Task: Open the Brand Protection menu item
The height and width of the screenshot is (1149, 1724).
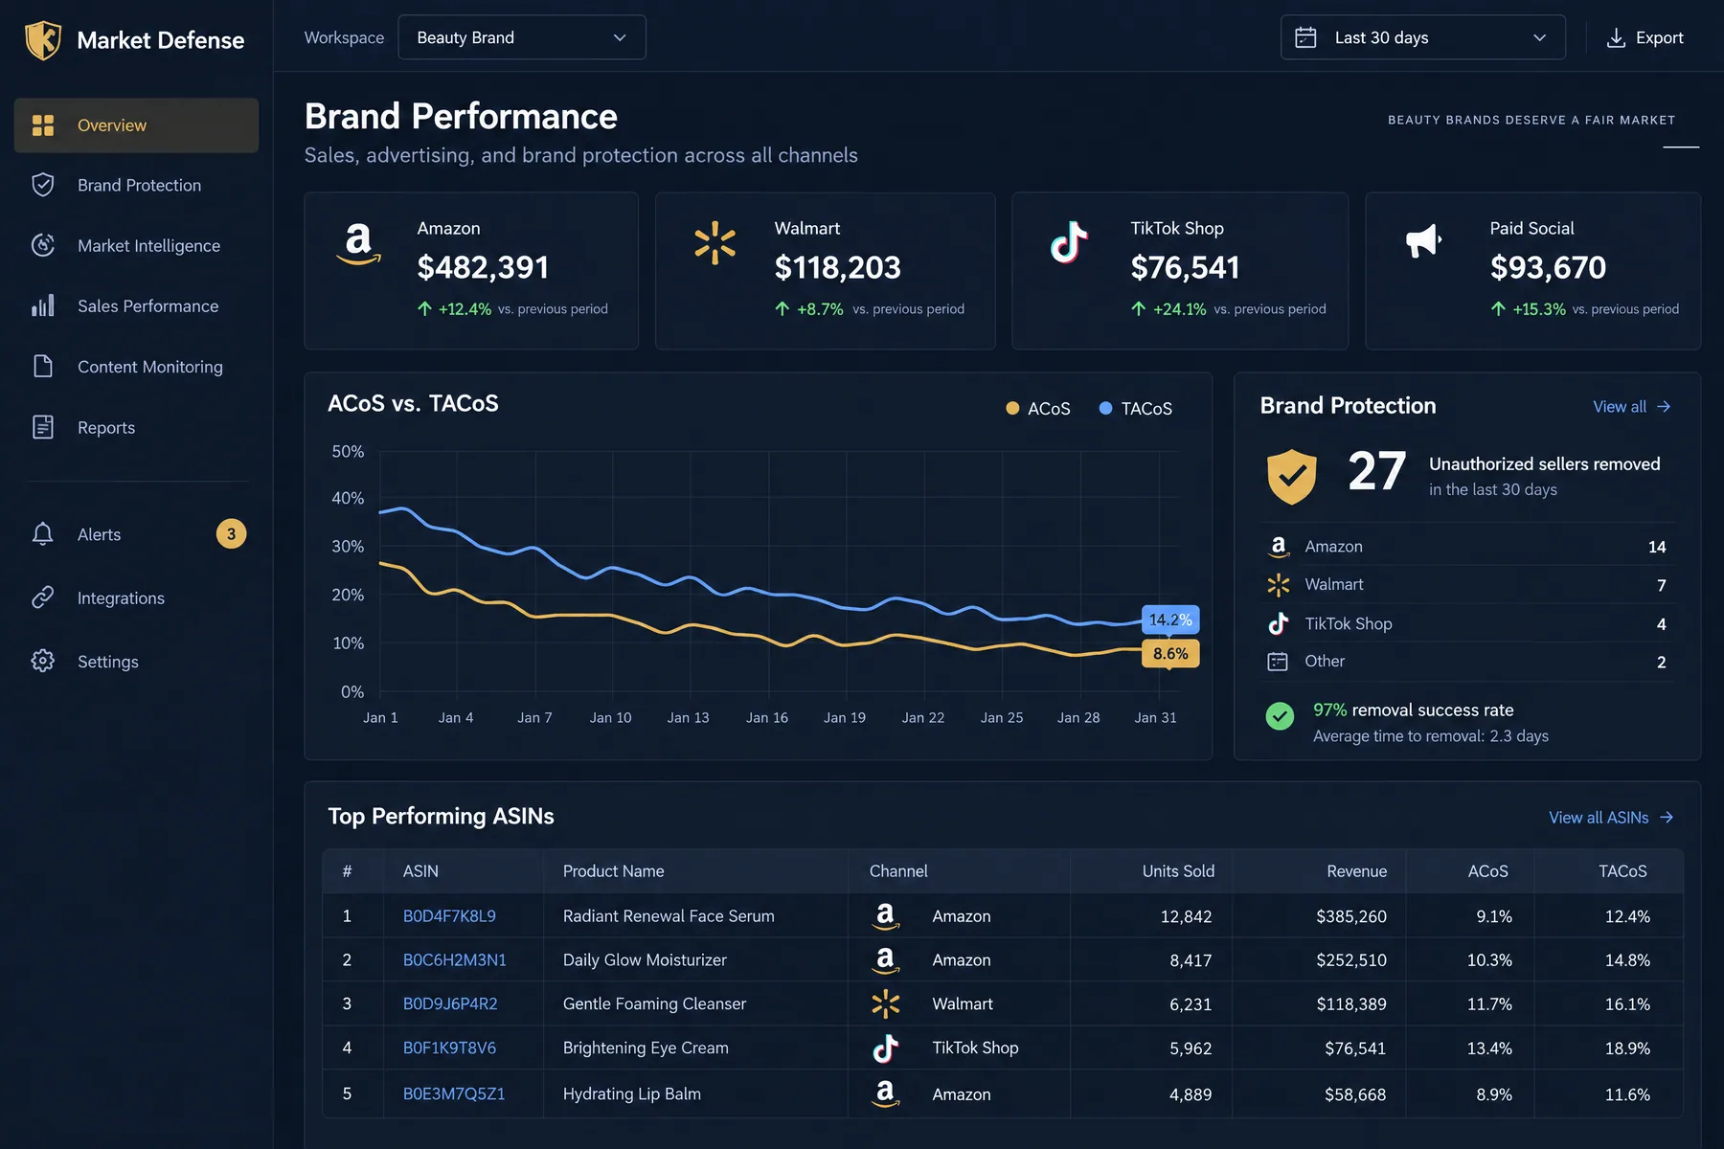Action: (x=136, y=185)
